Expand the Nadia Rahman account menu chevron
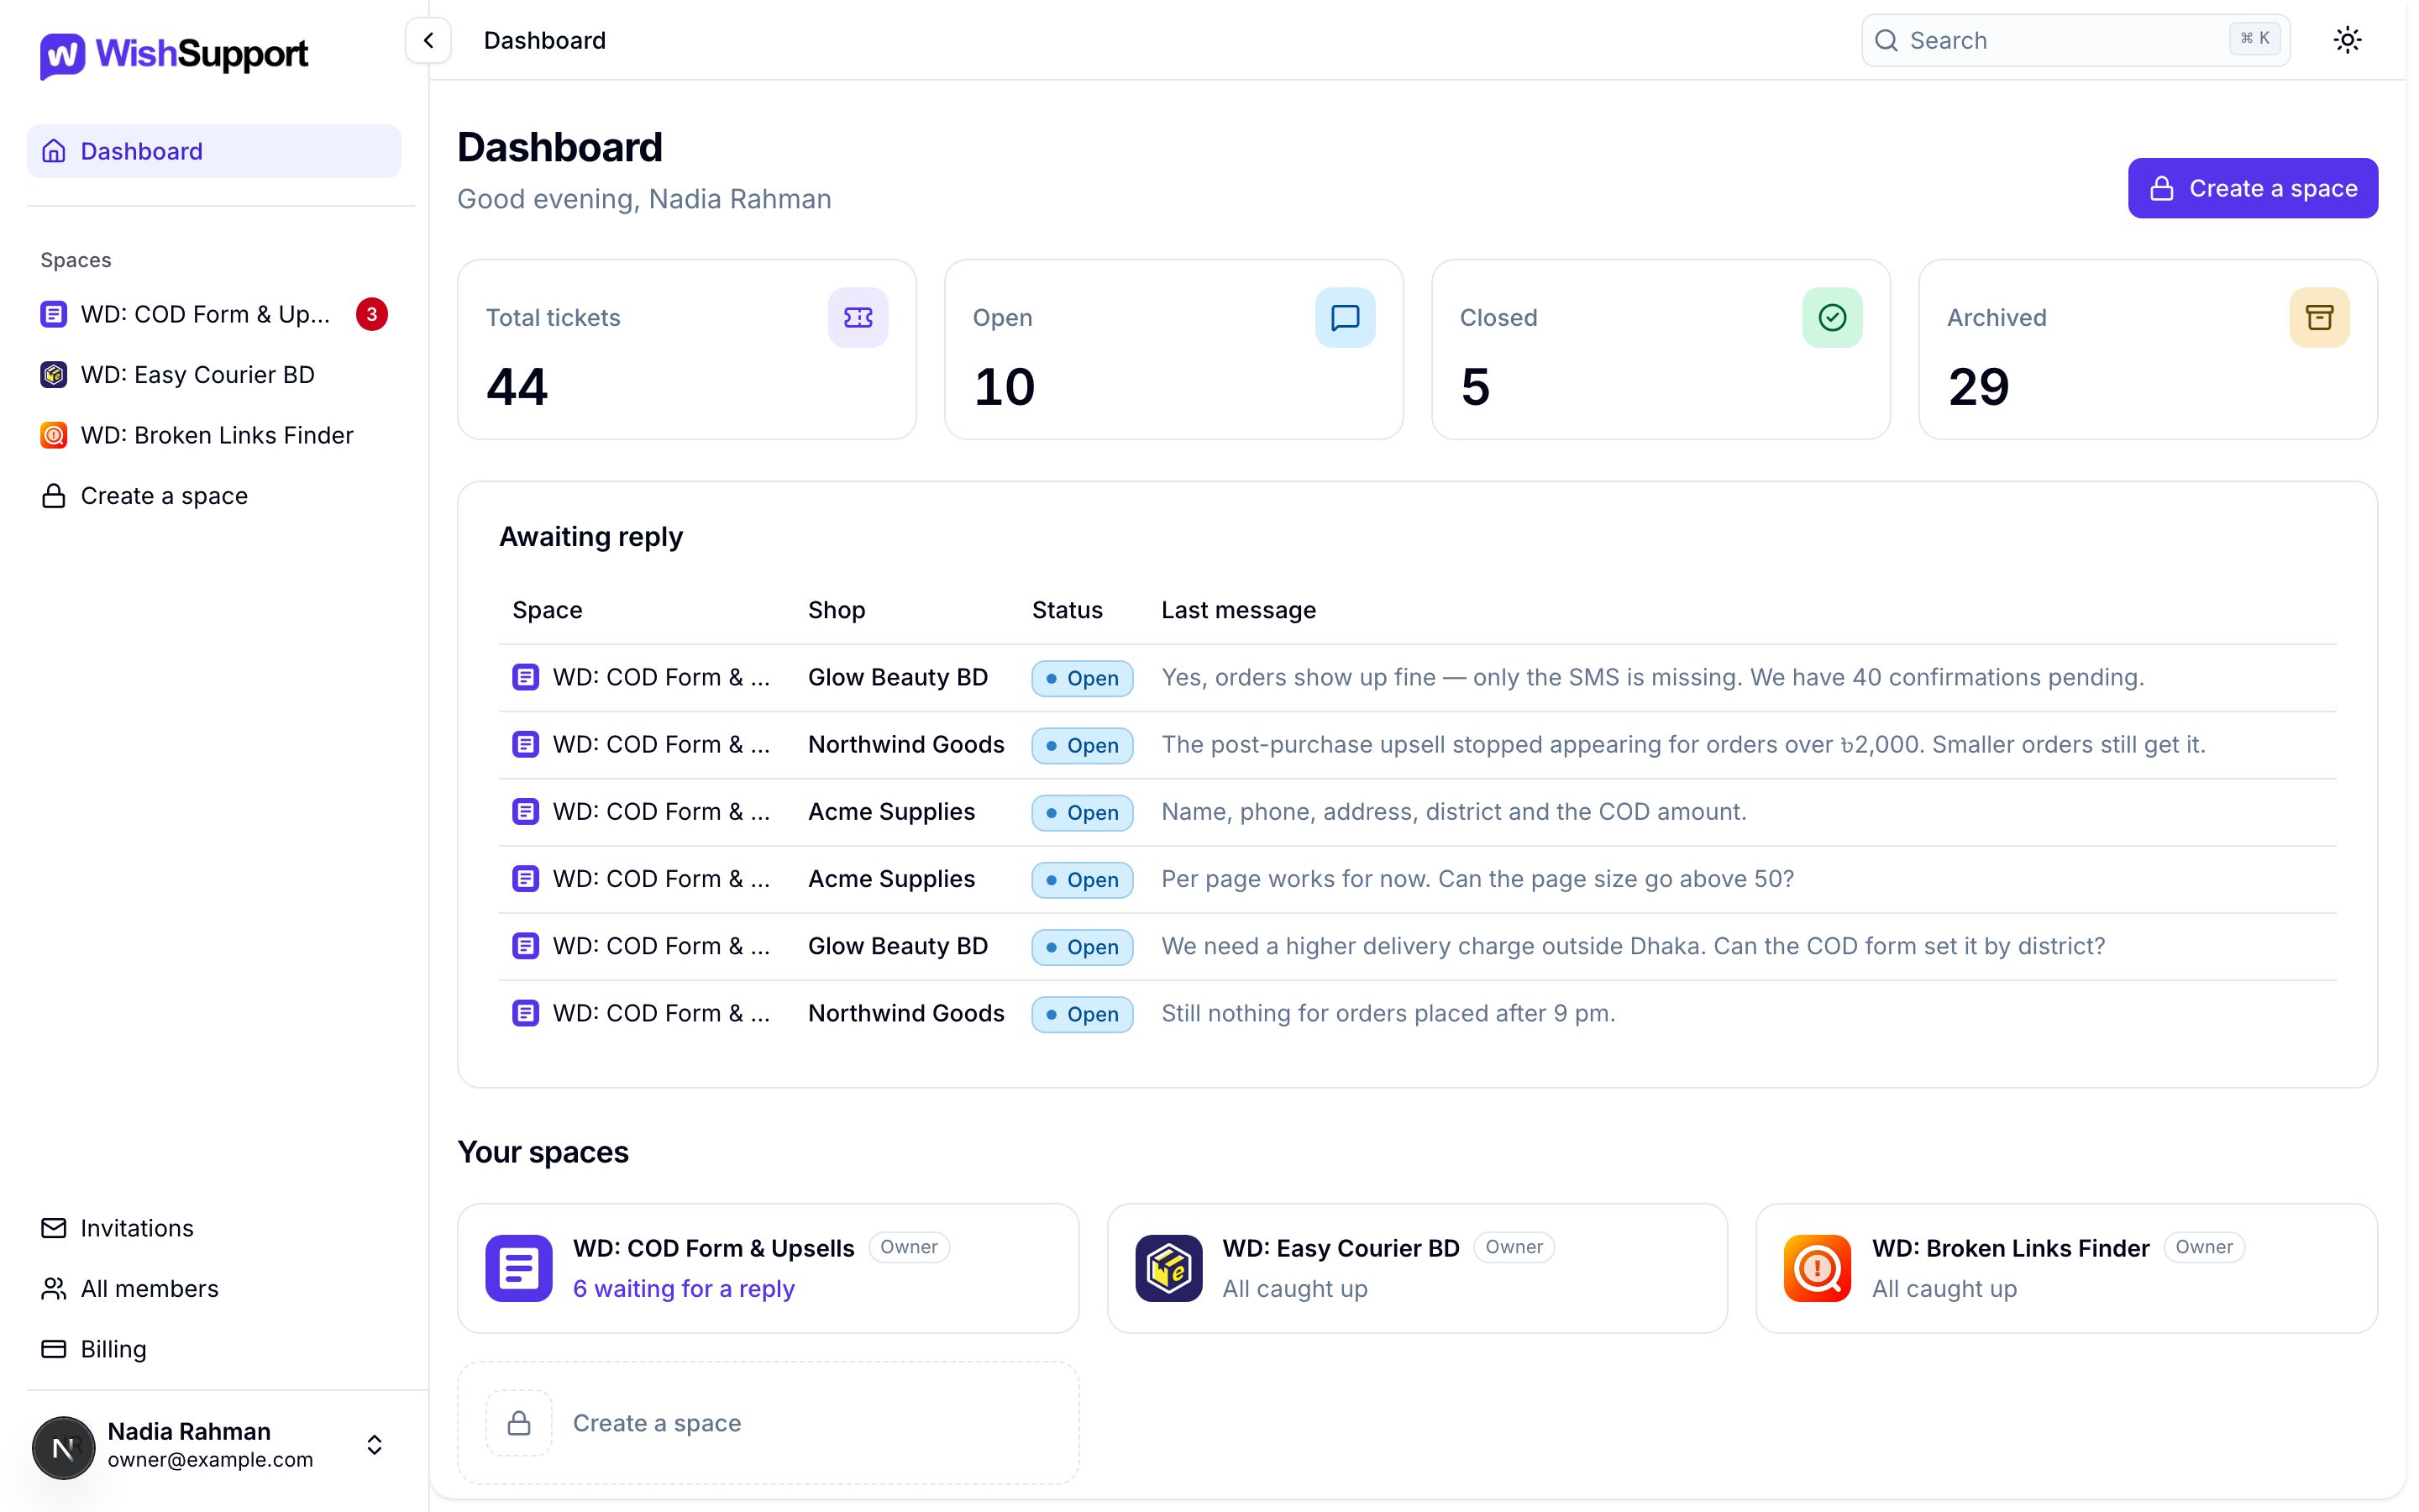Viewport: 2419px width, 1512px height. click(374, 1445)
